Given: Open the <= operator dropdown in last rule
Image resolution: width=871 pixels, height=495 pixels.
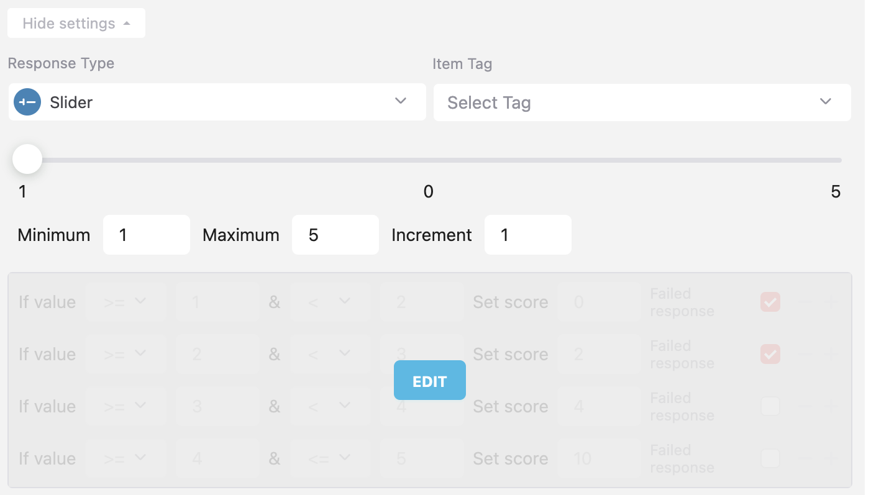Looking at the screenshot, I should point(330,458).
